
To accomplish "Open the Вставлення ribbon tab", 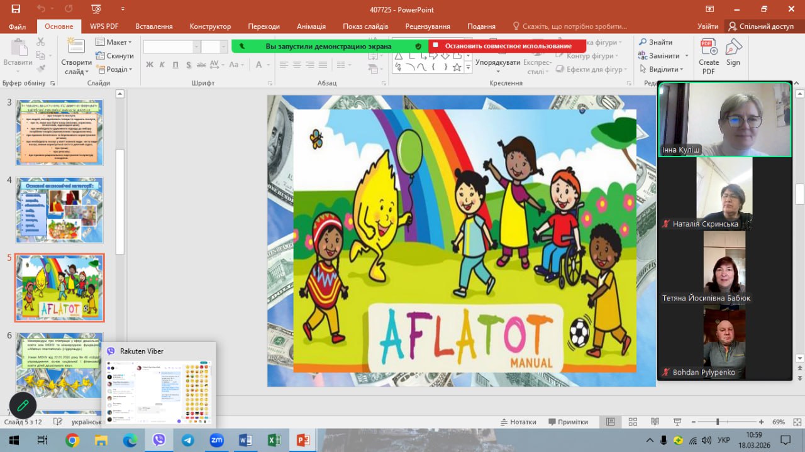I will coord(153,26).
